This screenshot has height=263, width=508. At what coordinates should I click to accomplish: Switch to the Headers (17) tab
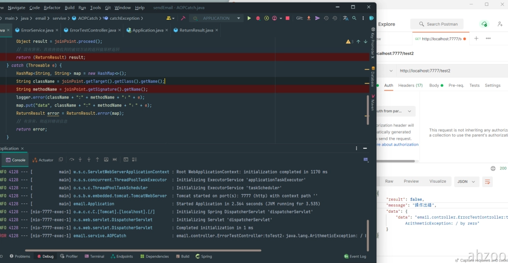(410, 85)
